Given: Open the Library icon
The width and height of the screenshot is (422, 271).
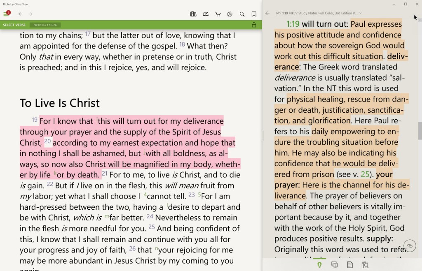Looking at the screenshot, I should click(193, 14).
